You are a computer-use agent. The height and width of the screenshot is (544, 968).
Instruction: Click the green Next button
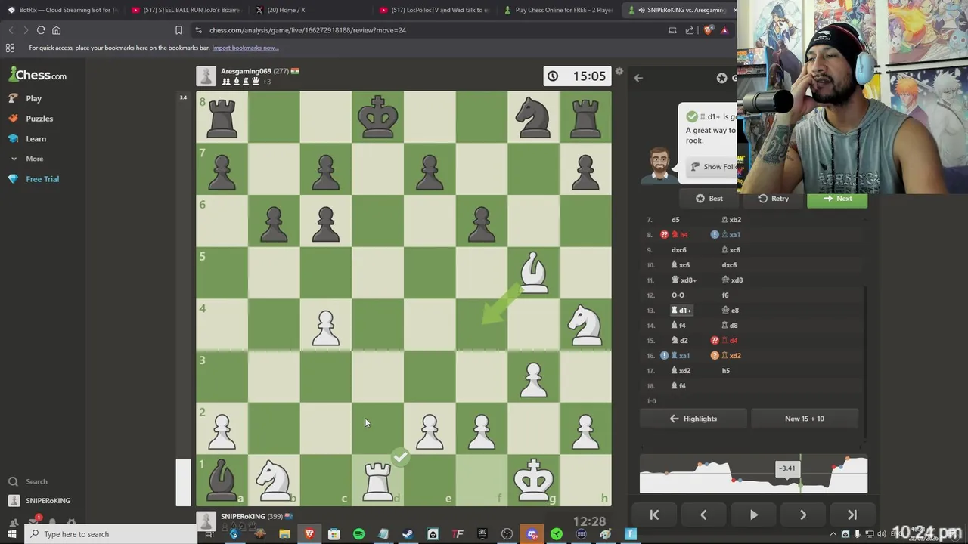(x=836, y=199)
